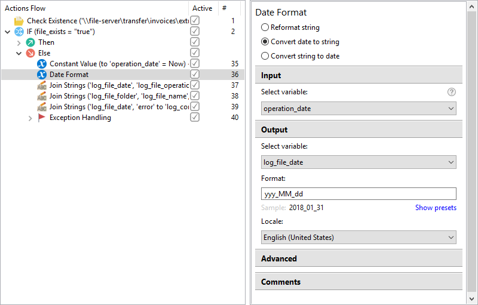Toggle Active checkbox for Join Strings row 39
Screen dimensions: 478x305
[x=195, y=106]
